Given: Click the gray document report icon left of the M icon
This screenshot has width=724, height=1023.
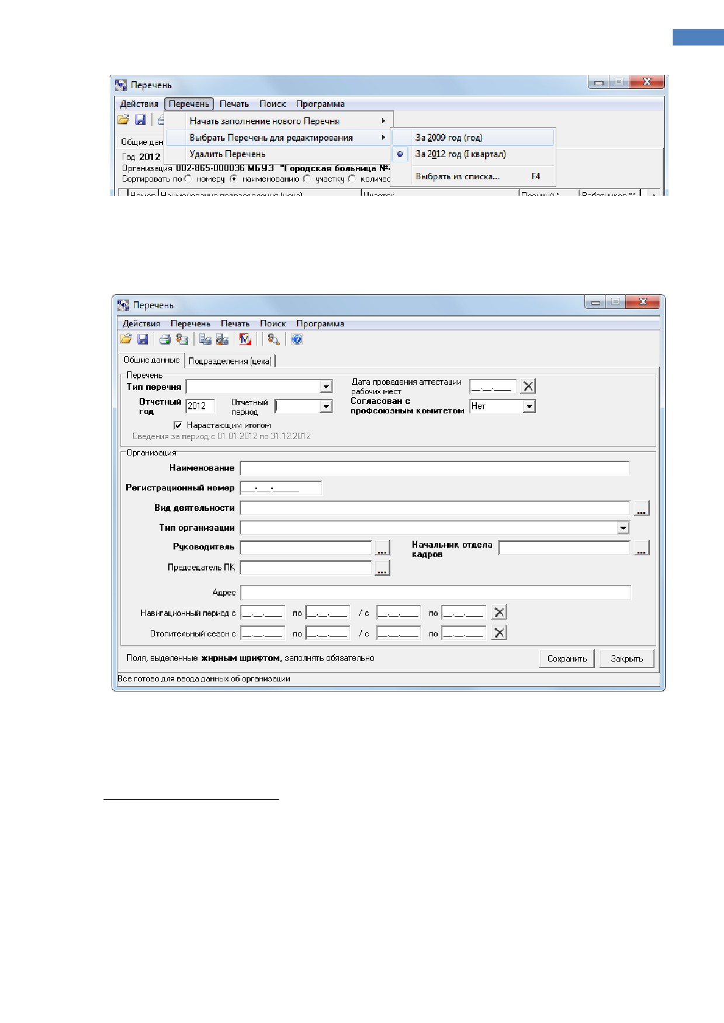Looking at the screenshot, I should pyautogui.click(x=205, y=339).
